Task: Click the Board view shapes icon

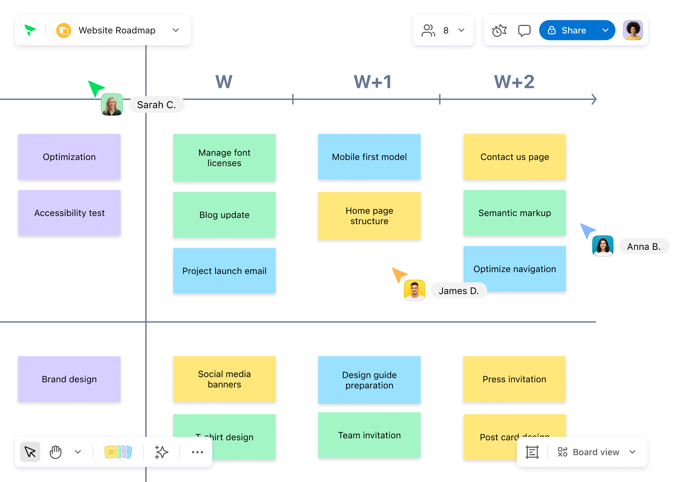Action: [x=563, y=452]
